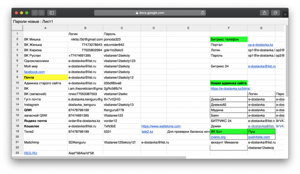This screenshot has height=174, width=300.
Task: Open the push4site.com link
Action: click(x=259, y=137)
